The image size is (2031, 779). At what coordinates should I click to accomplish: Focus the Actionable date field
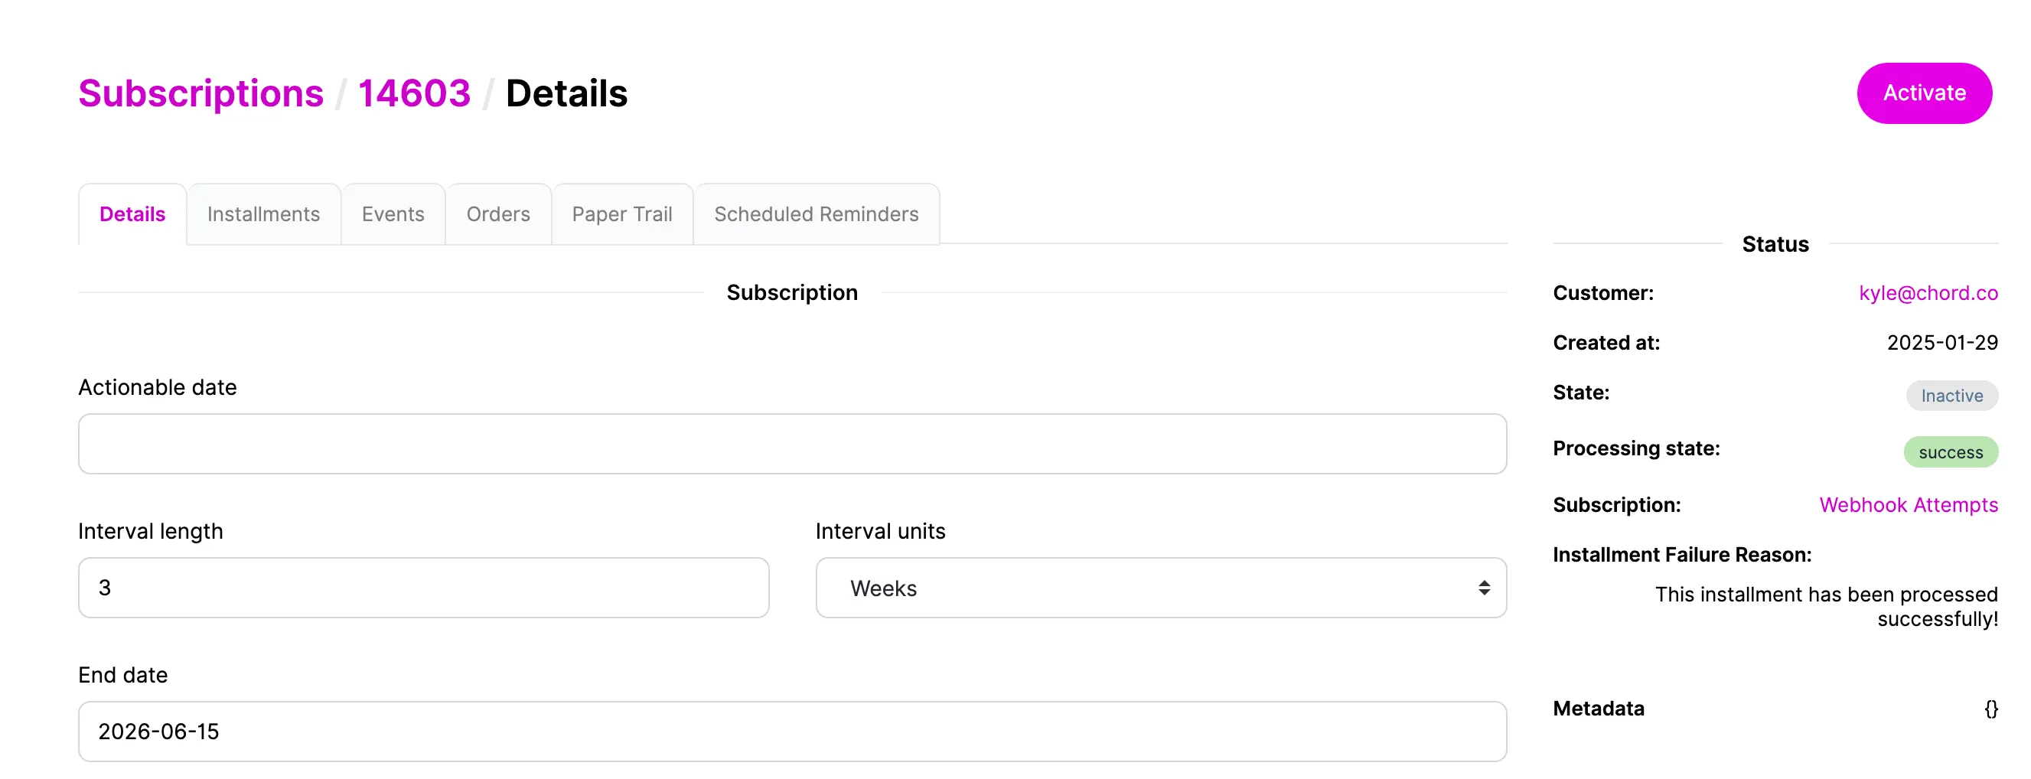click(792, 444)
